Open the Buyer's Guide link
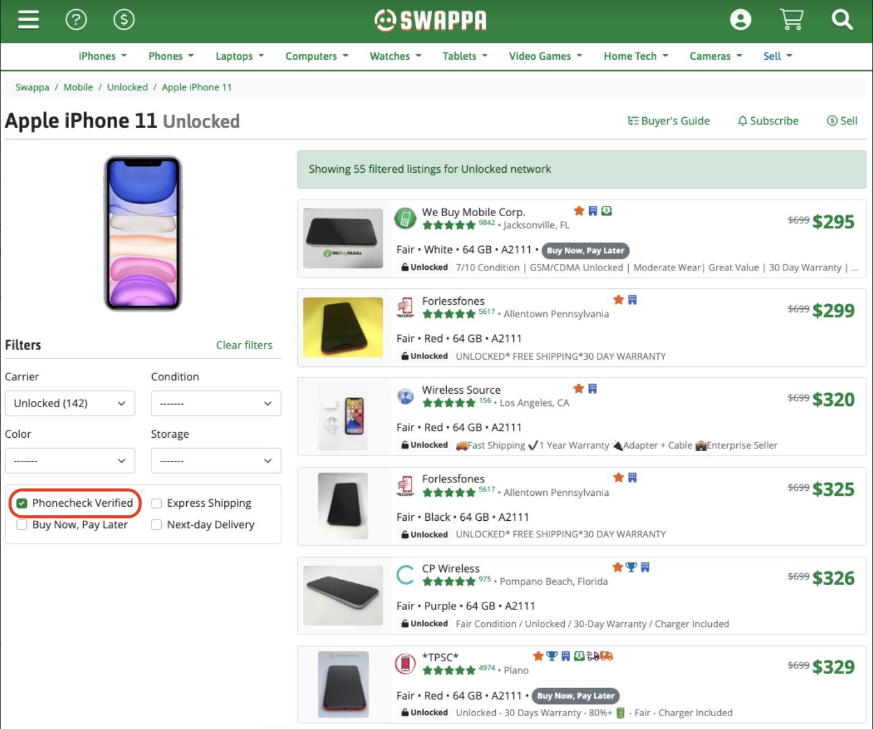Image resolution: width=873 pixels, height=729 pixels. tap(669, 121)
